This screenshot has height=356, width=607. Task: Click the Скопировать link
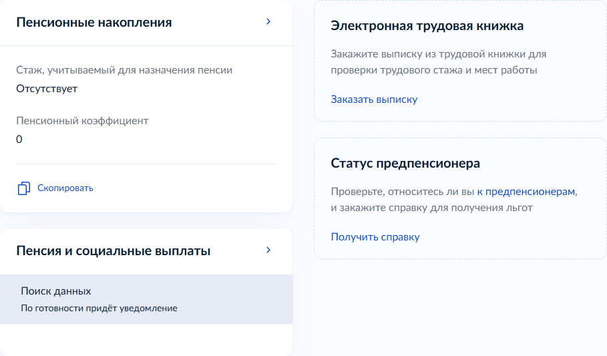65,188
